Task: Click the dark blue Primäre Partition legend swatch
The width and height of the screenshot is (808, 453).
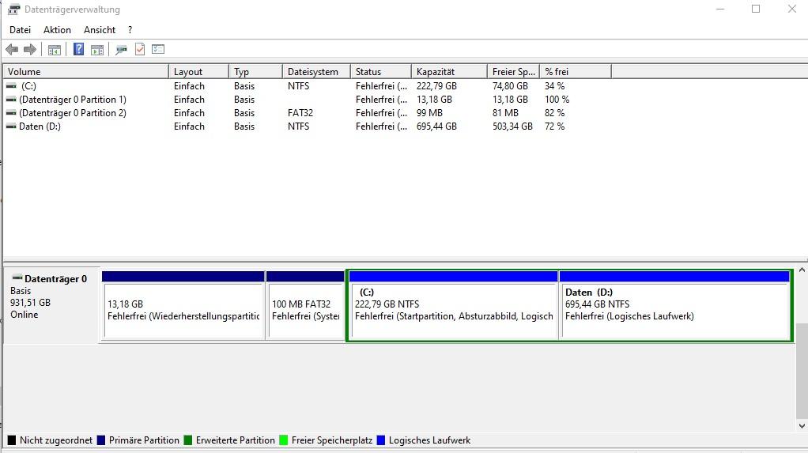Action: tap(101, 440)
